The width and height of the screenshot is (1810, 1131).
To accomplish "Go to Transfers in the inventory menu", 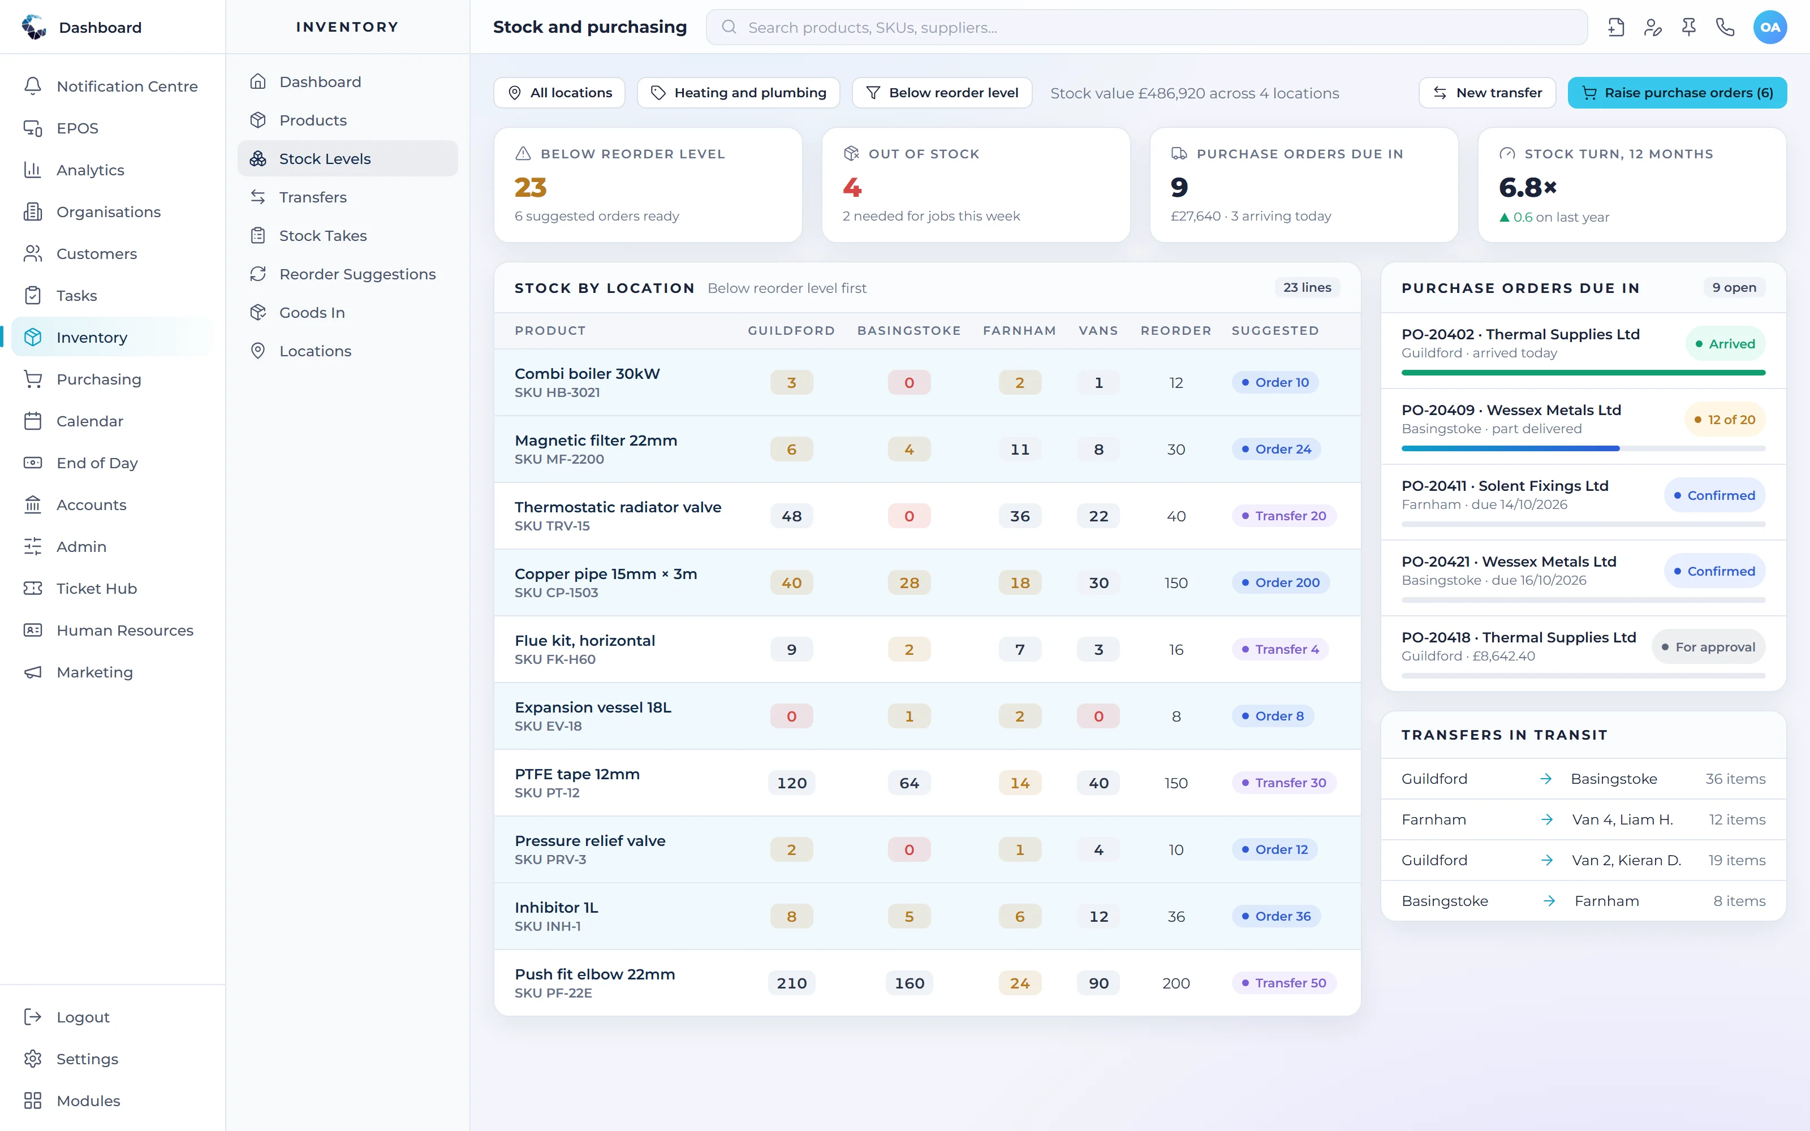I will click(348, 197).
